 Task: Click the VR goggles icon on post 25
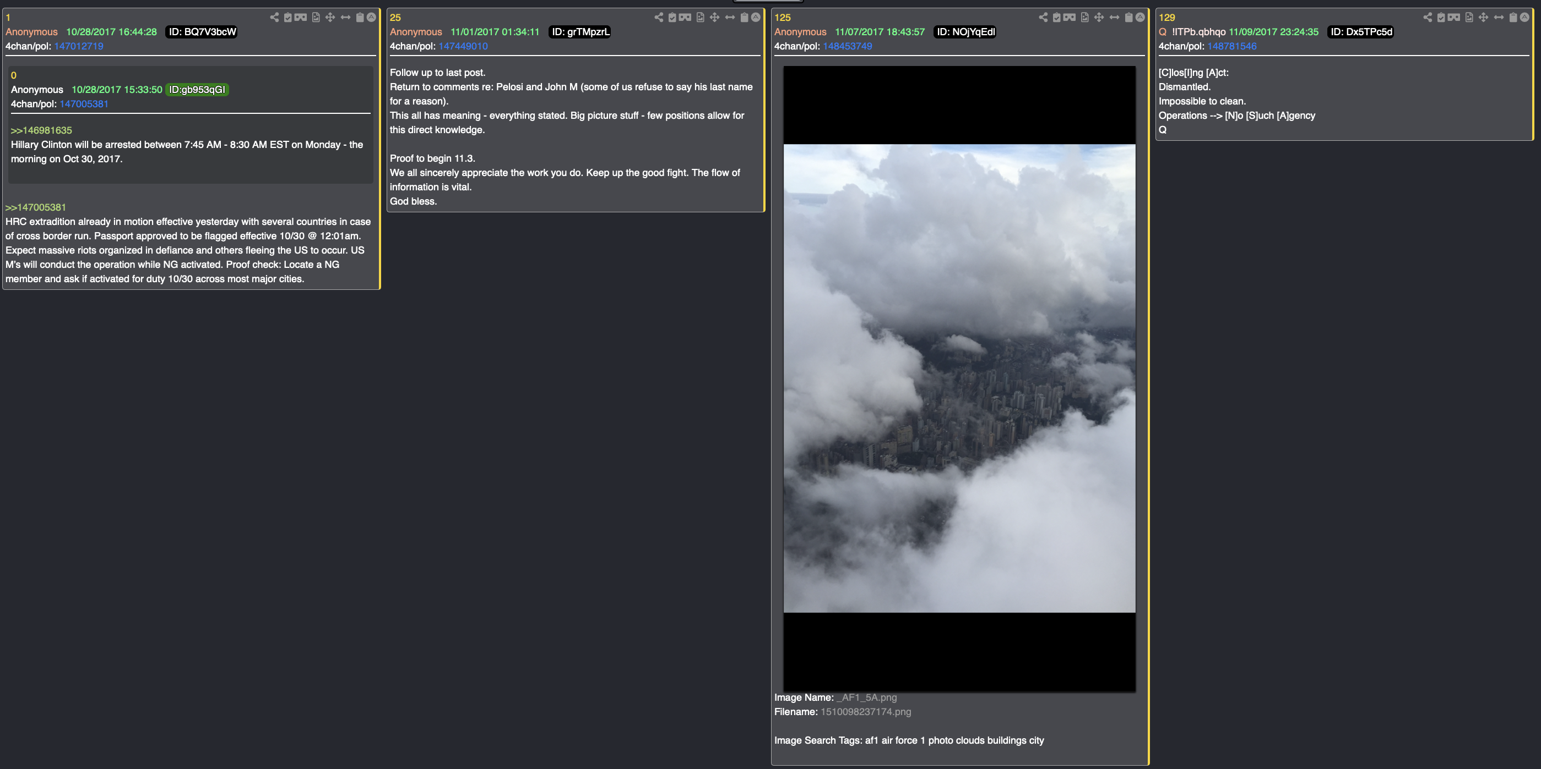click(x=685, y=18)
